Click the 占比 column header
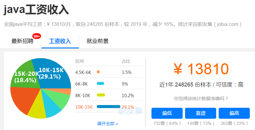 pos(126,61)
